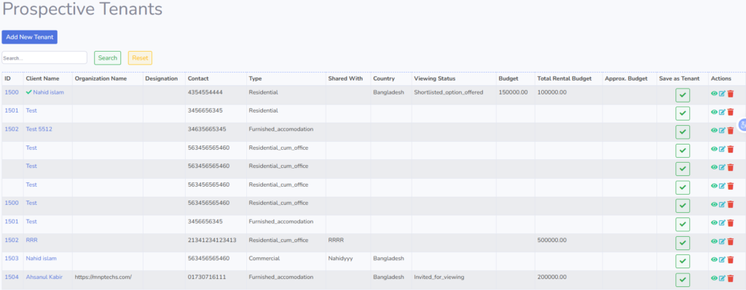746x290 pixels.
Task: Click the Add New Tenant button
Action: pos(29,37)
